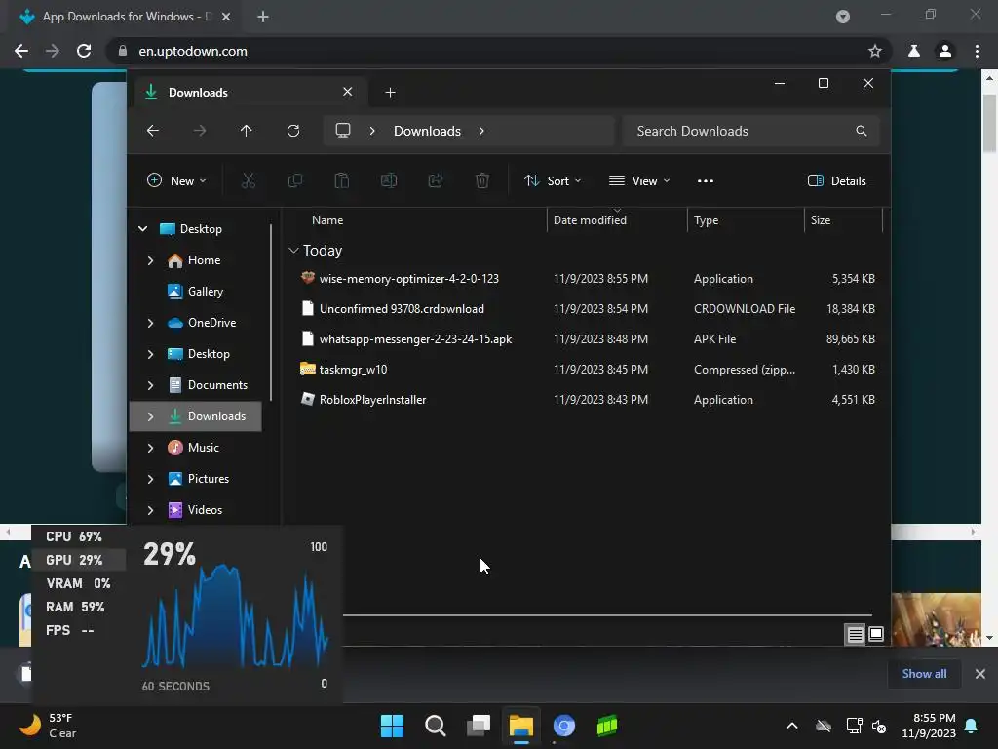998x749 pixels.
Task: Sort by the Name column header
Action: pos(327,220)
